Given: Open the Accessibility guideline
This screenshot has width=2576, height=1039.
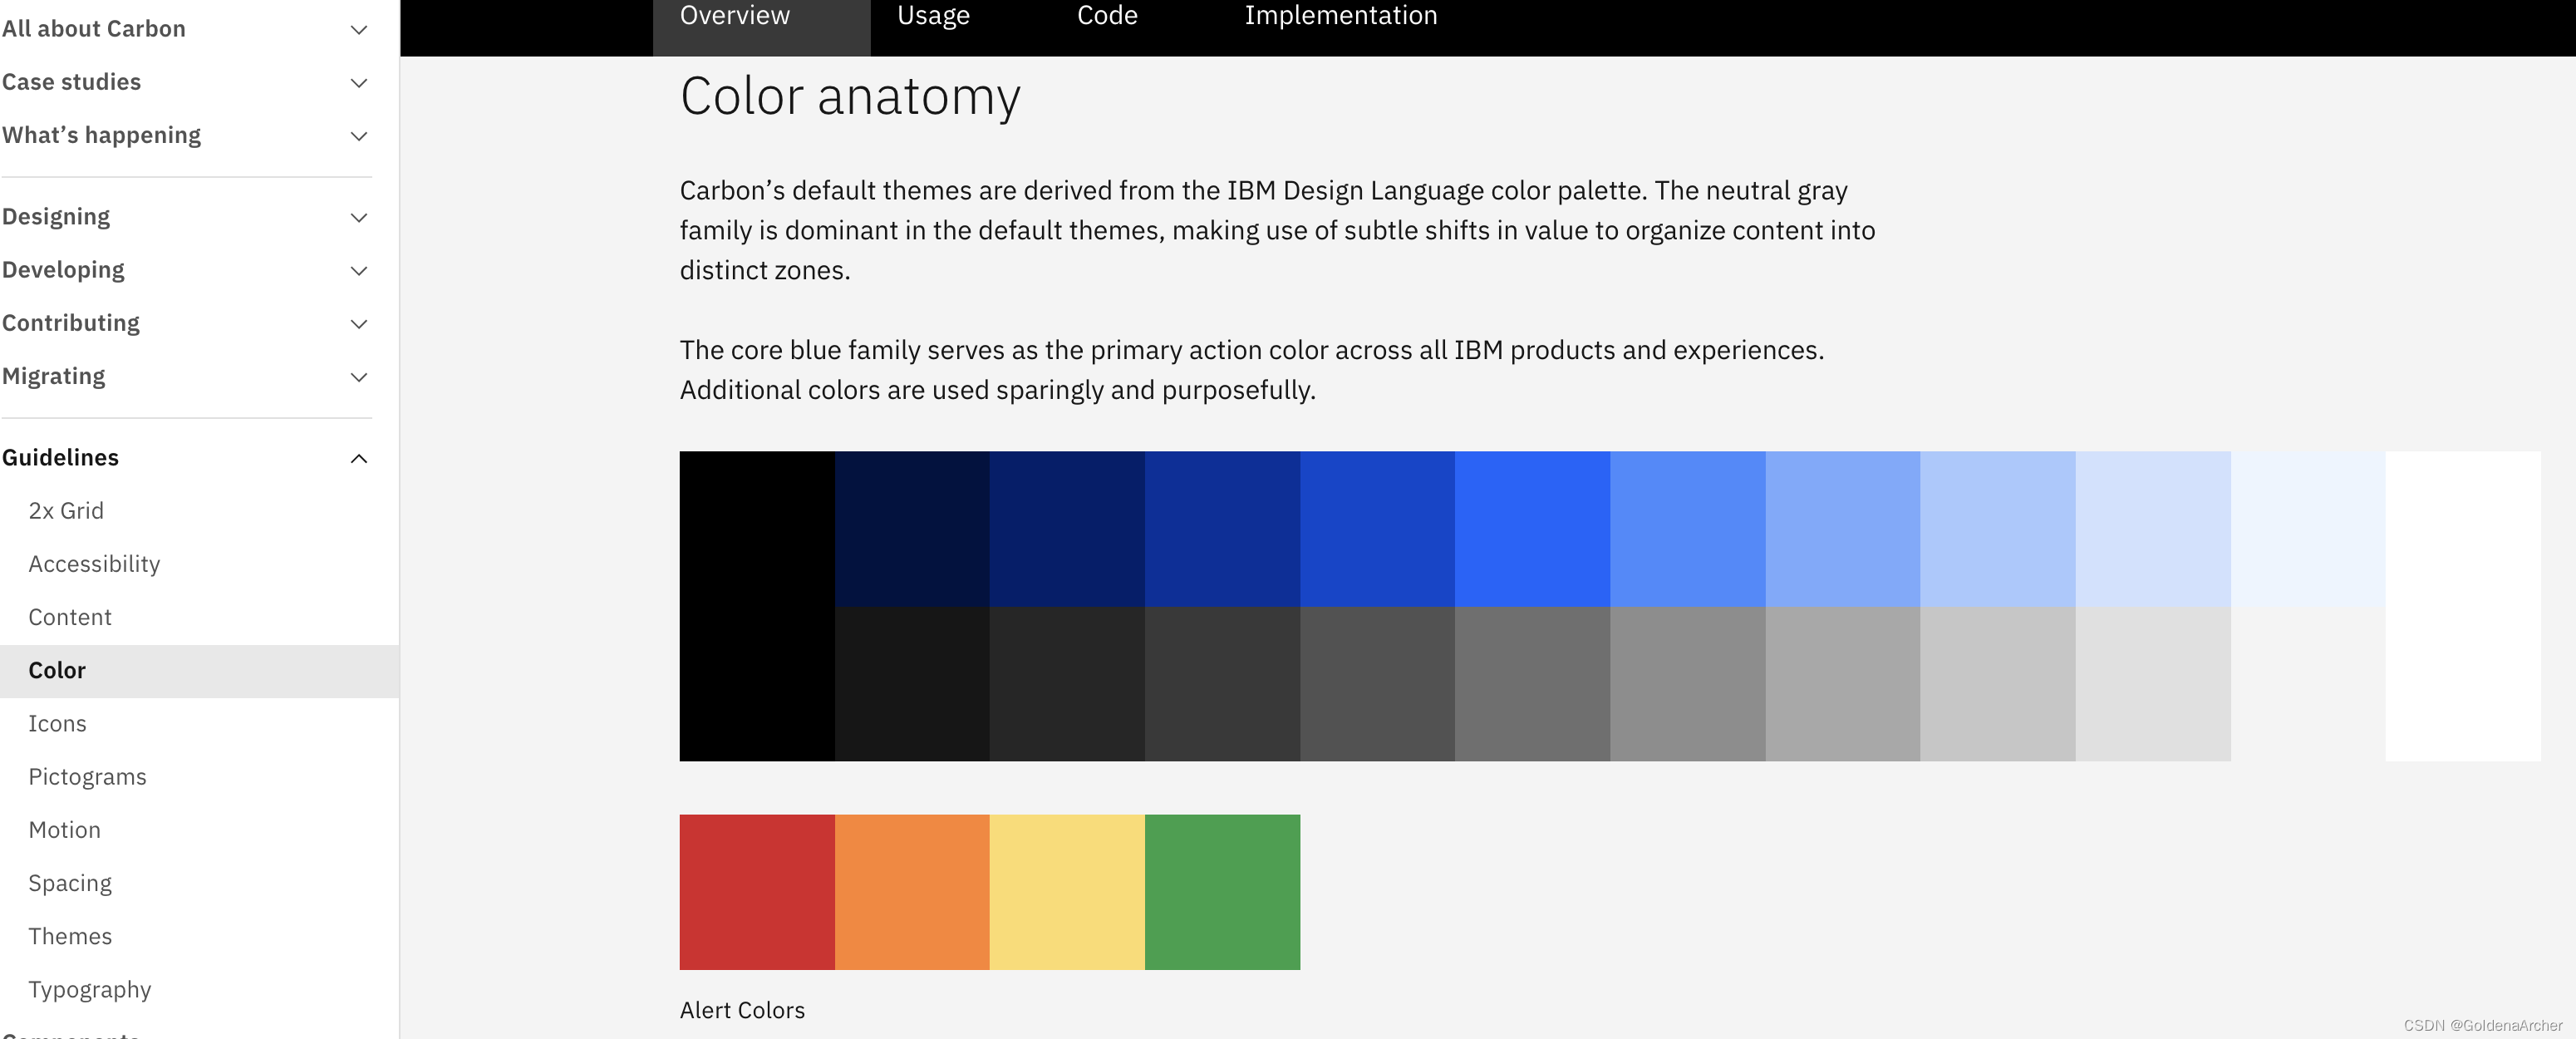Looking at the screenshot, I should 200,564.
